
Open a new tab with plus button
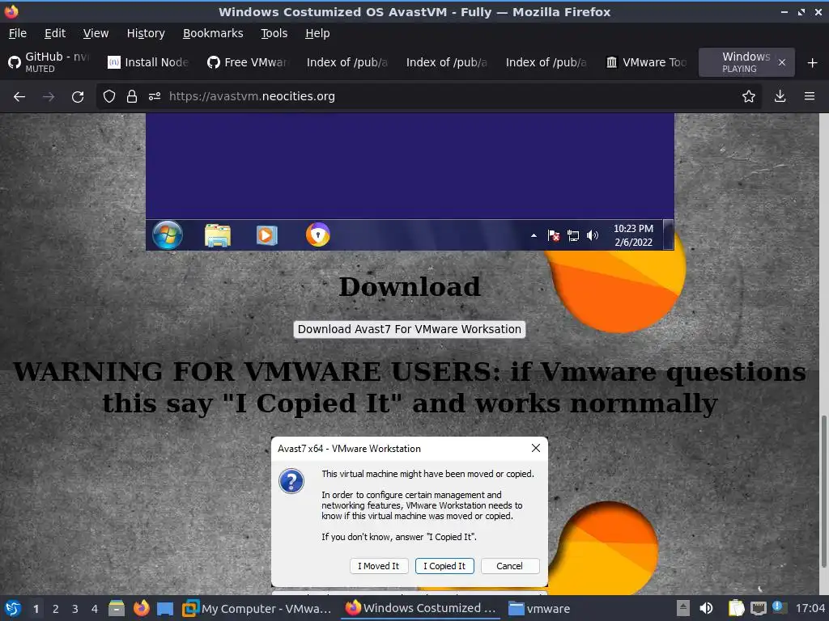813,63
